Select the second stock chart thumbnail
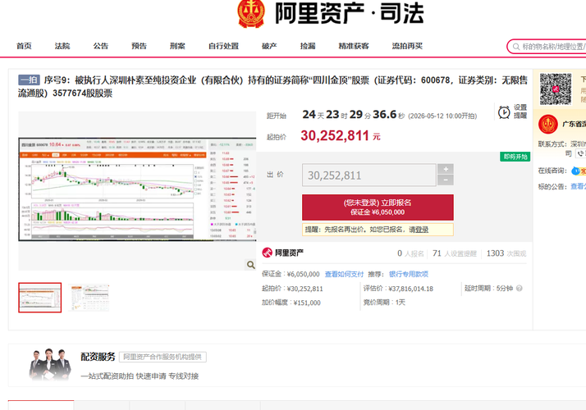Viewport: 586px width, 410px height. click(x=89, y=298)
